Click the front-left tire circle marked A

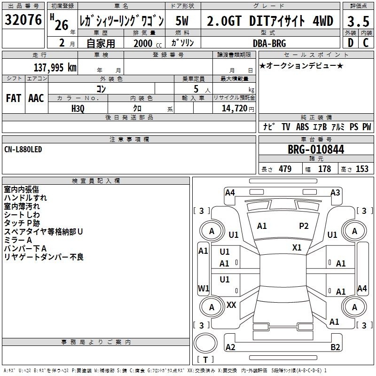pyautogui.click(x=211, y=231)
